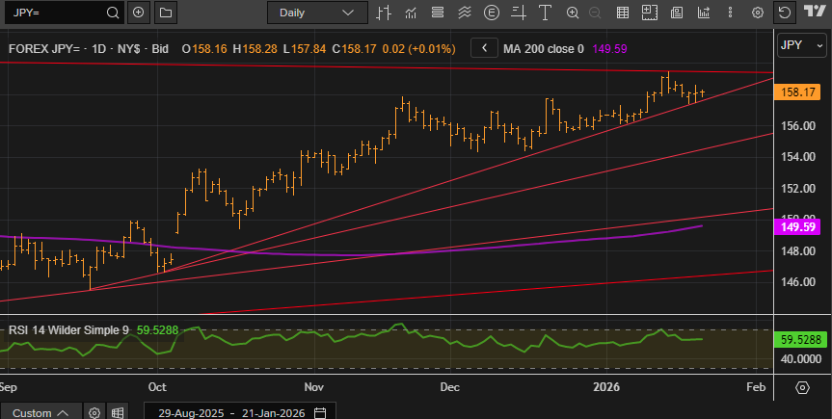Select the text annotation tool
This screenshot has width=832, height=419.
(546, 13)
